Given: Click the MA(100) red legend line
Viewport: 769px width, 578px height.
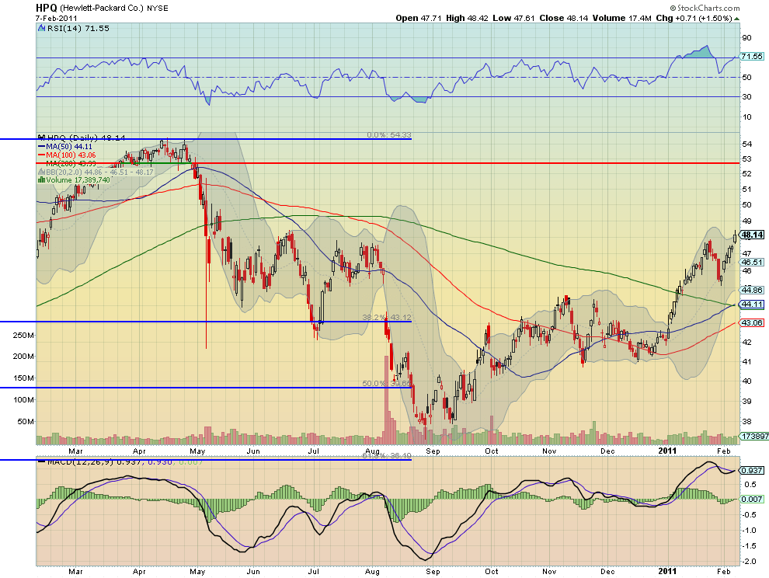Looking at the screenshot, I should (41, 155).
